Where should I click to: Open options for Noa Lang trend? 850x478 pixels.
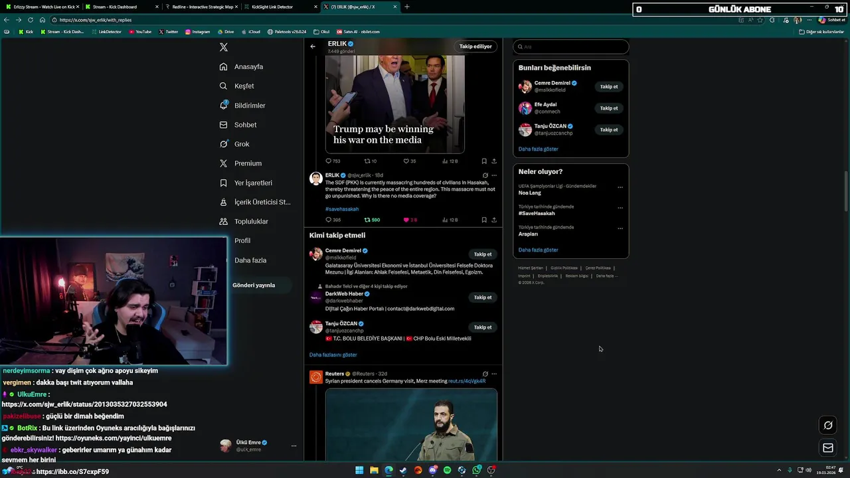620,187
